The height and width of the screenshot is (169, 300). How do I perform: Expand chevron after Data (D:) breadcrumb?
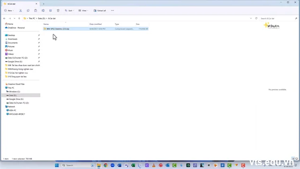[47, 18]
